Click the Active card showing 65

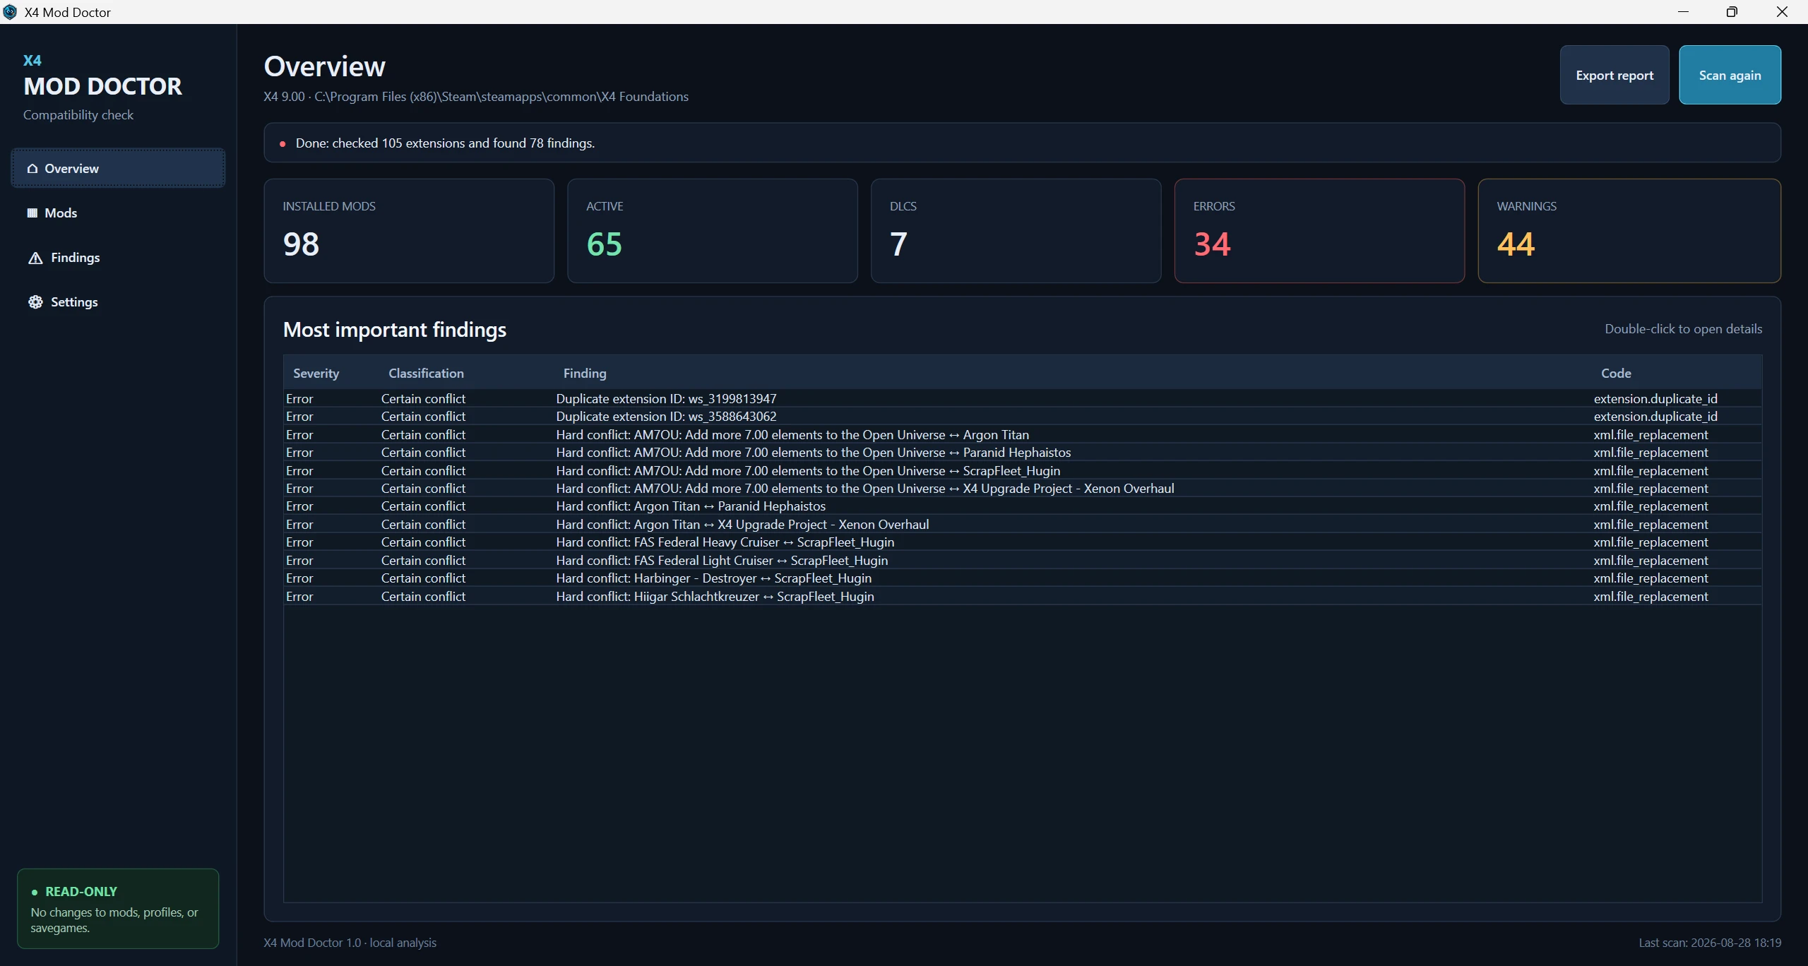pyautogui.click(x=713, y=231)
